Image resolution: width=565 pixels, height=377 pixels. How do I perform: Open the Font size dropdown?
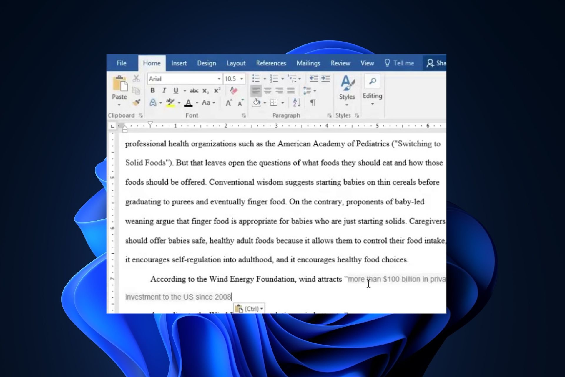pos(242,79)
